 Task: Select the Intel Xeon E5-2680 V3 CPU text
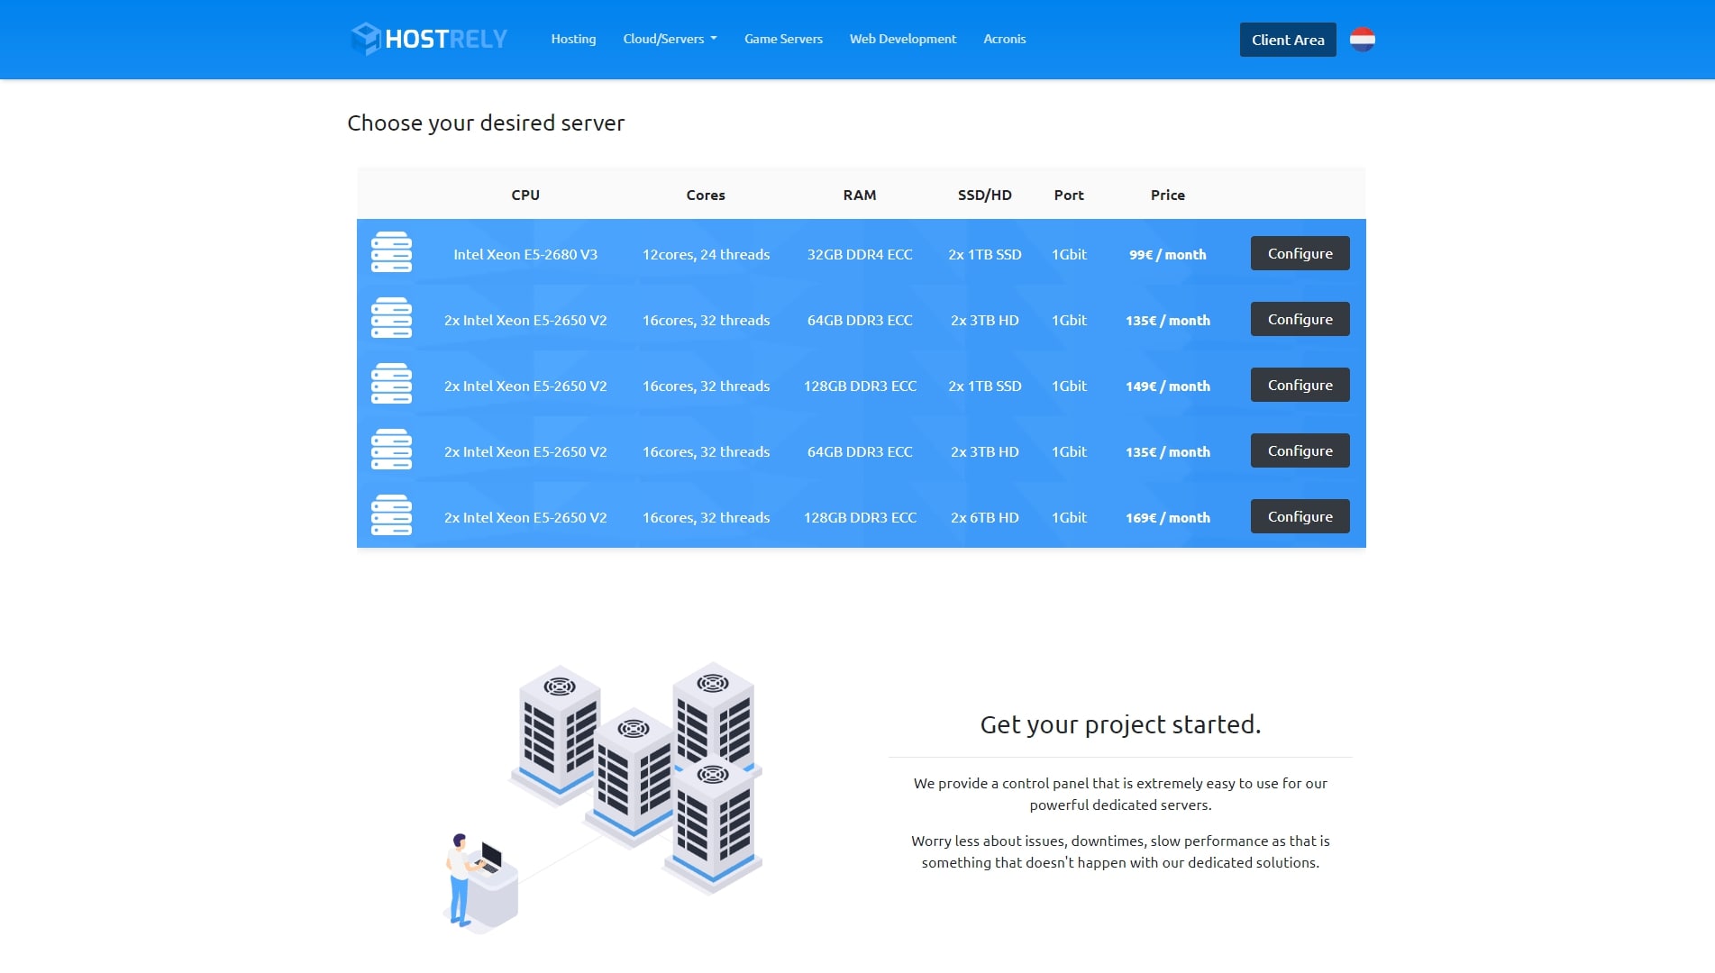(x=525, y=254)
